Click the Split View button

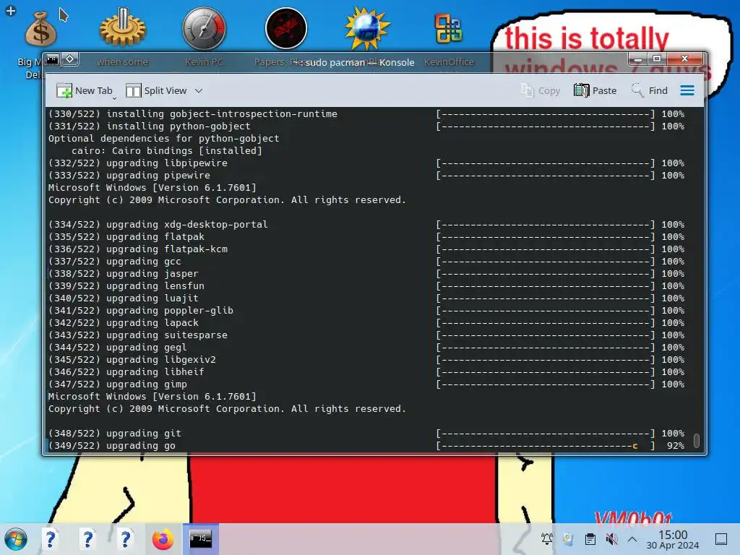click(157, 90)
